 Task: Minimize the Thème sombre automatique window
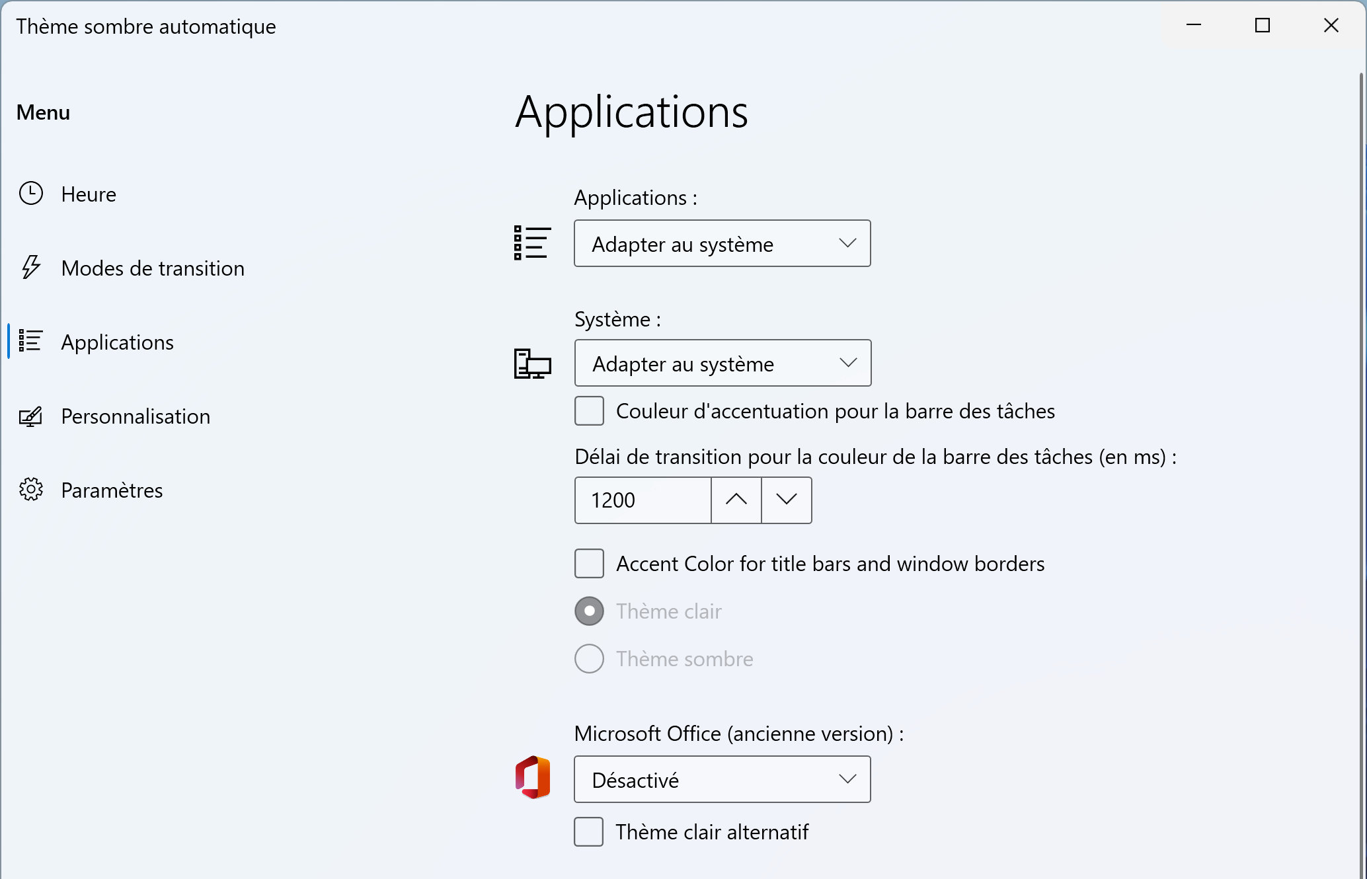point(1194,25)
